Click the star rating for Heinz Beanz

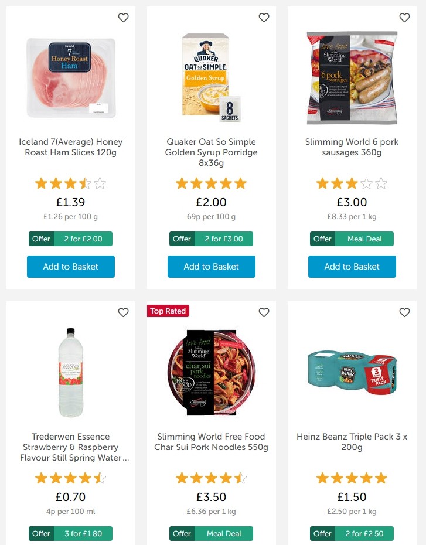click(352, 478)
